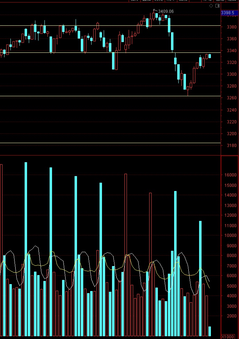Screen dimensions: 239x339
Task: Click the 14000 volume axis label
Action: coord(231,195)
